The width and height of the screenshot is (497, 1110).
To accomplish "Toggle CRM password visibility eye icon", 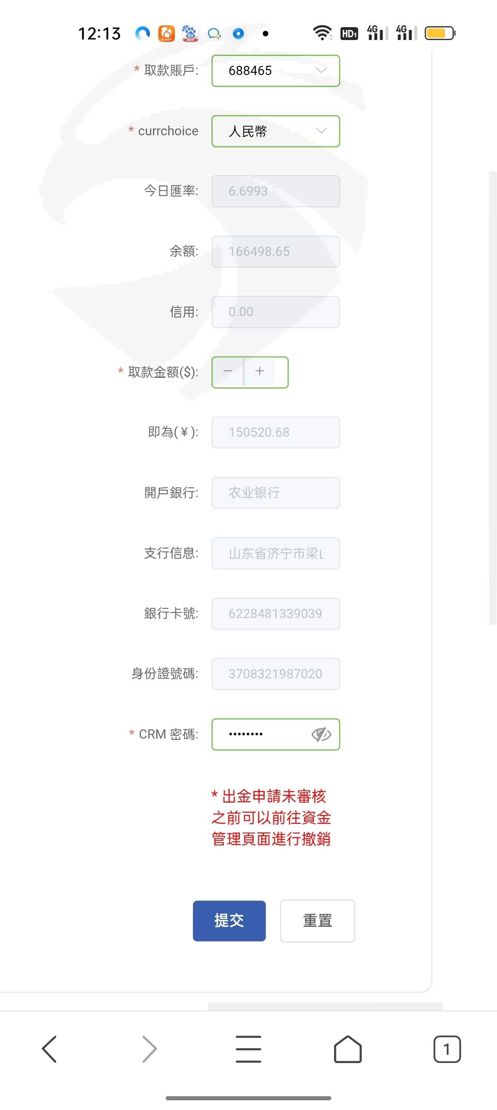I will [x=321, y=734].
